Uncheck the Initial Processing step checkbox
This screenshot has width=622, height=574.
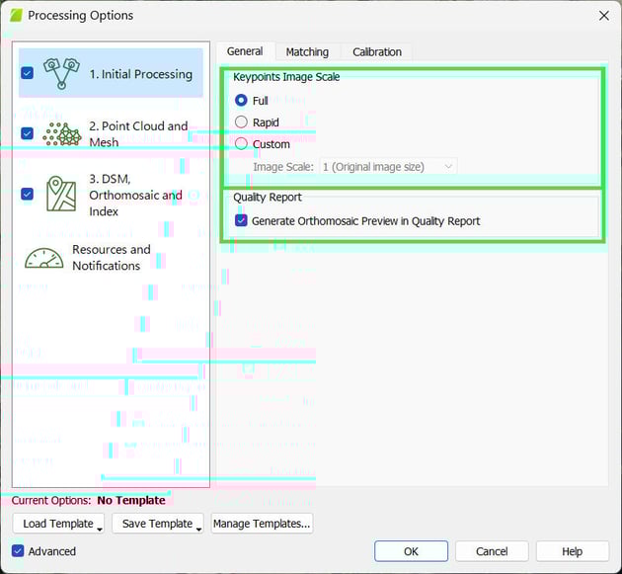(27, 73)
